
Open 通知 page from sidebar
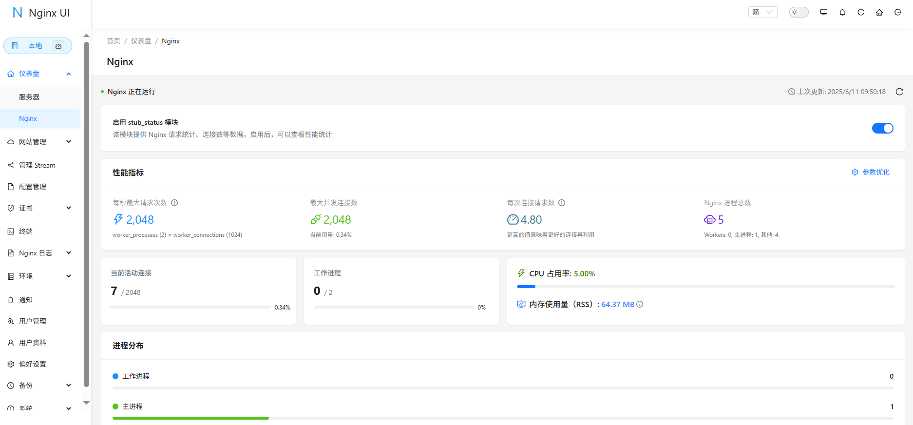(x=40, y=300)
